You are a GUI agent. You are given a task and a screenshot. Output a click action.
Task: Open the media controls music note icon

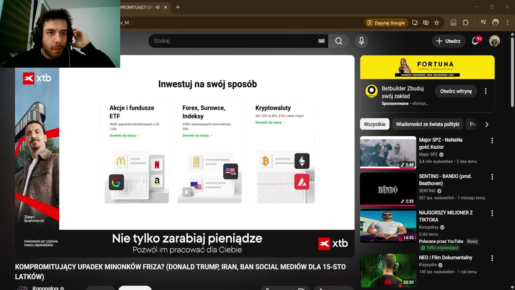(x=484, y=23)
